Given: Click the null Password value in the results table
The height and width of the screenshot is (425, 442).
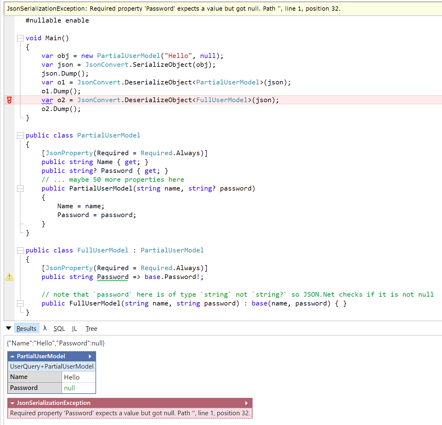Looking at the screenshot, I should (x=69, y=388).
